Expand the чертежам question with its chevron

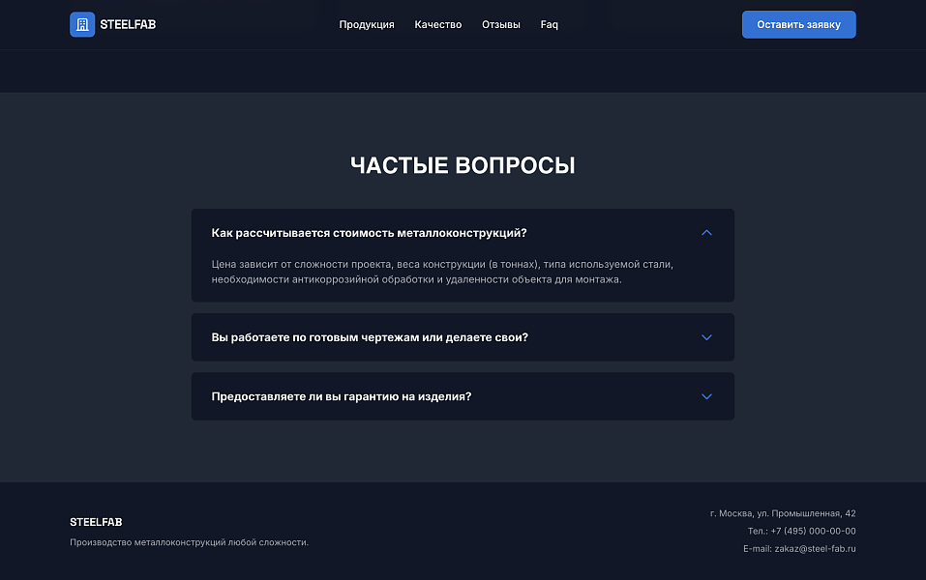click(706, 337)
